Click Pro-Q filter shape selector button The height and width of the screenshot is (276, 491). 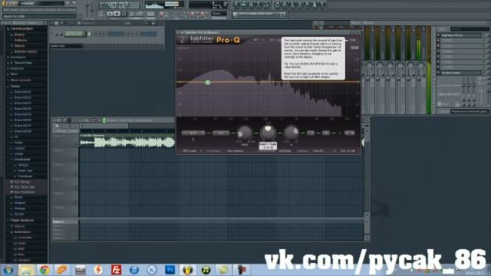193,133
